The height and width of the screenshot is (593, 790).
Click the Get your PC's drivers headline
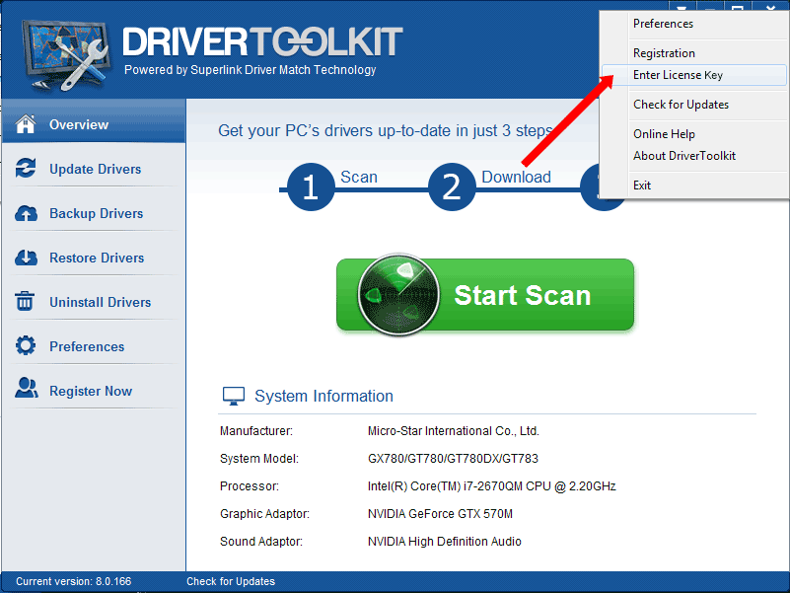386,130
